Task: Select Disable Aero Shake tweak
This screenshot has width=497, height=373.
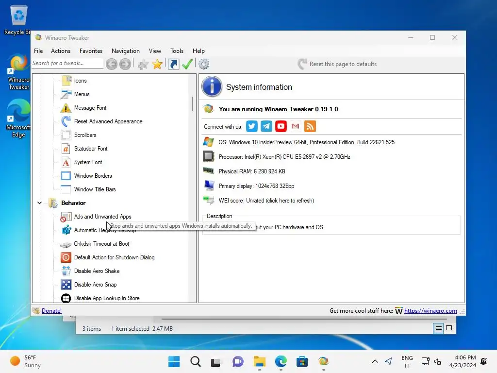Action: pyautogui.click(x=97, y=271)
